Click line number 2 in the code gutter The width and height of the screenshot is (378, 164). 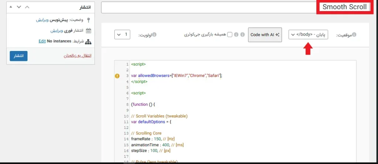[x=127, y=70]
